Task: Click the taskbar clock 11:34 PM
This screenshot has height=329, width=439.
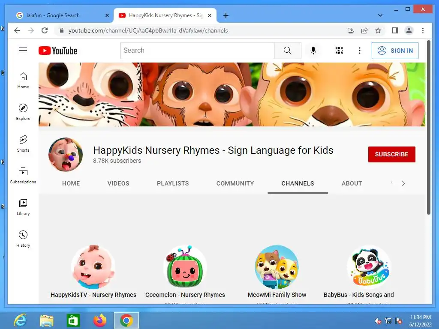Action: pyautogui.click(x=420, y=317)
